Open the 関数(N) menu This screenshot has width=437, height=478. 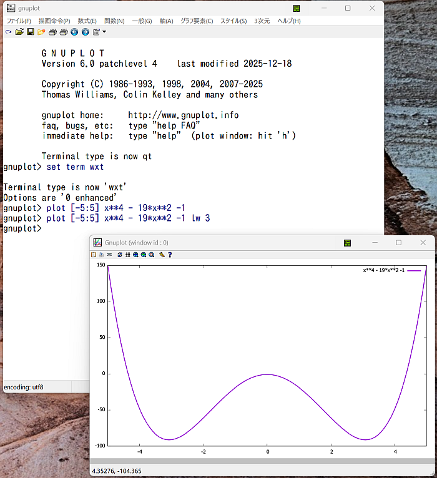pos(114,21)
